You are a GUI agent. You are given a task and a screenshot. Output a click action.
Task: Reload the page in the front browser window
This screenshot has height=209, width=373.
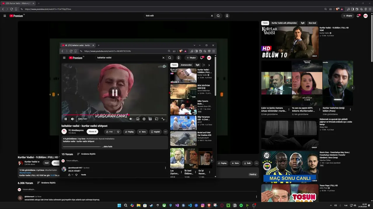point(71,51)
